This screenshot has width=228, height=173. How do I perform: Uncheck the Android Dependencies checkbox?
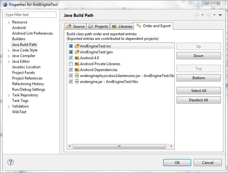click(x=71, y=70)
